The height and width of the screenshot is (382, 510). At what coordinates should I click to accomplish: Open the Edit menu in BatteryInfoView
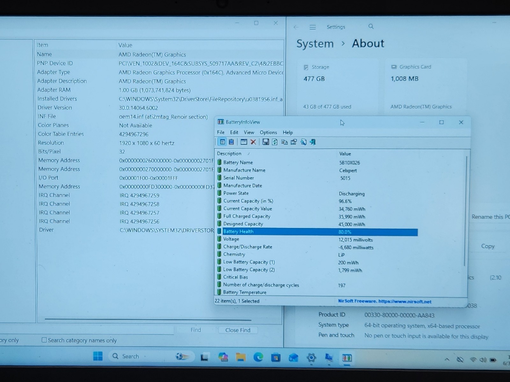coord(234,132)
